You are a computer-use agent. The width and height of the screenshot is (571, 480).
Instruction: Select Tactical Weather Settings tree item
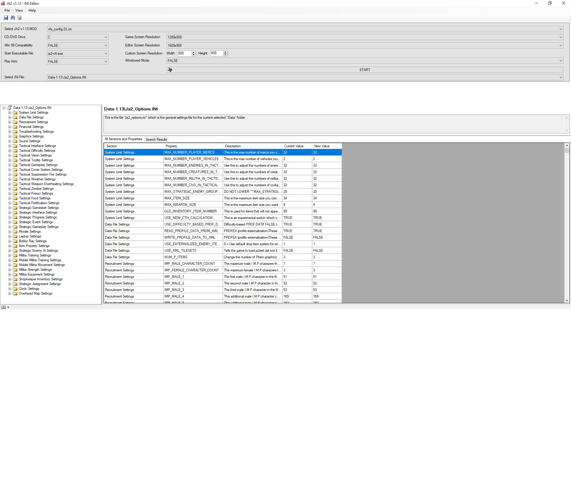(37, 179)
